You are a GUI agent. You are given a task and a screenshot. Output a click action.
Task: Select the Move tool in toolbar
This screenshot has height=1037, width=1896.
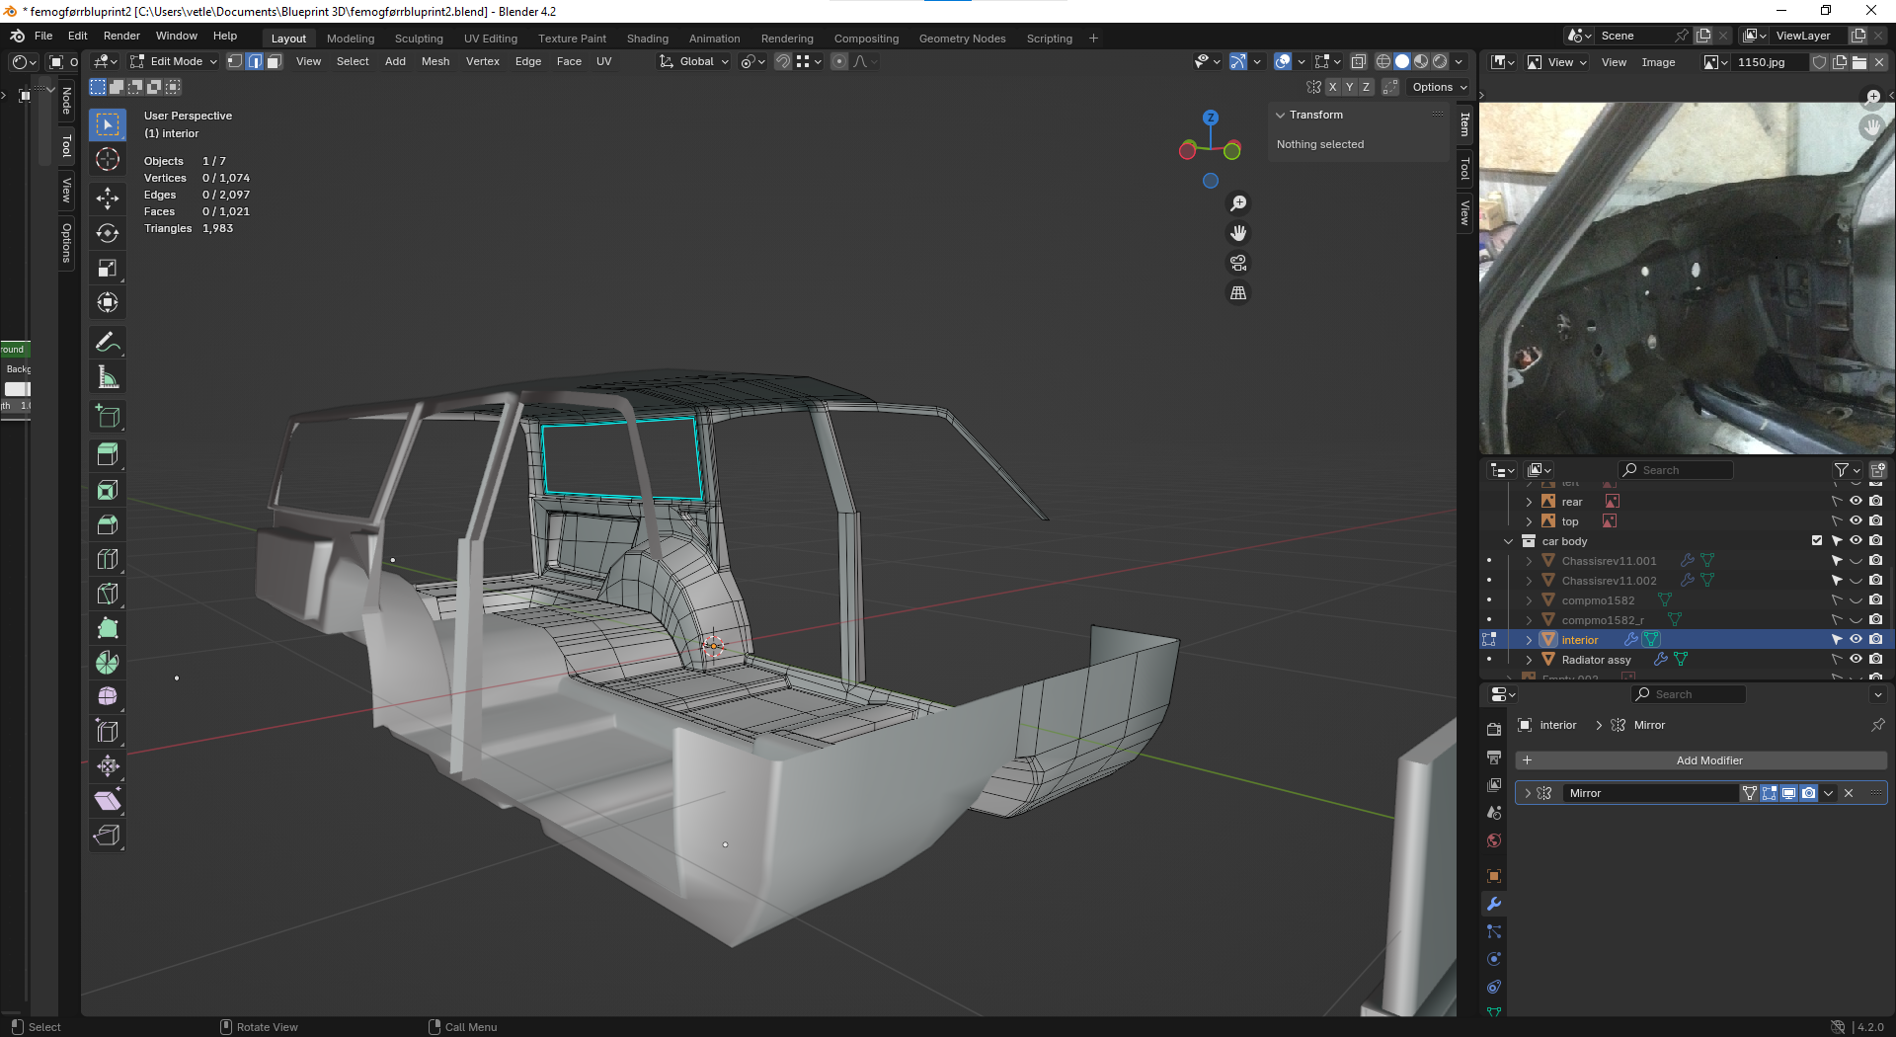point(108,199)
